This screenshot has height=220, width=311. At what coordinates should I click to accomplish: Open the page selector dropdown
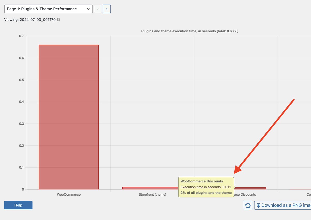tap(48, 9)
